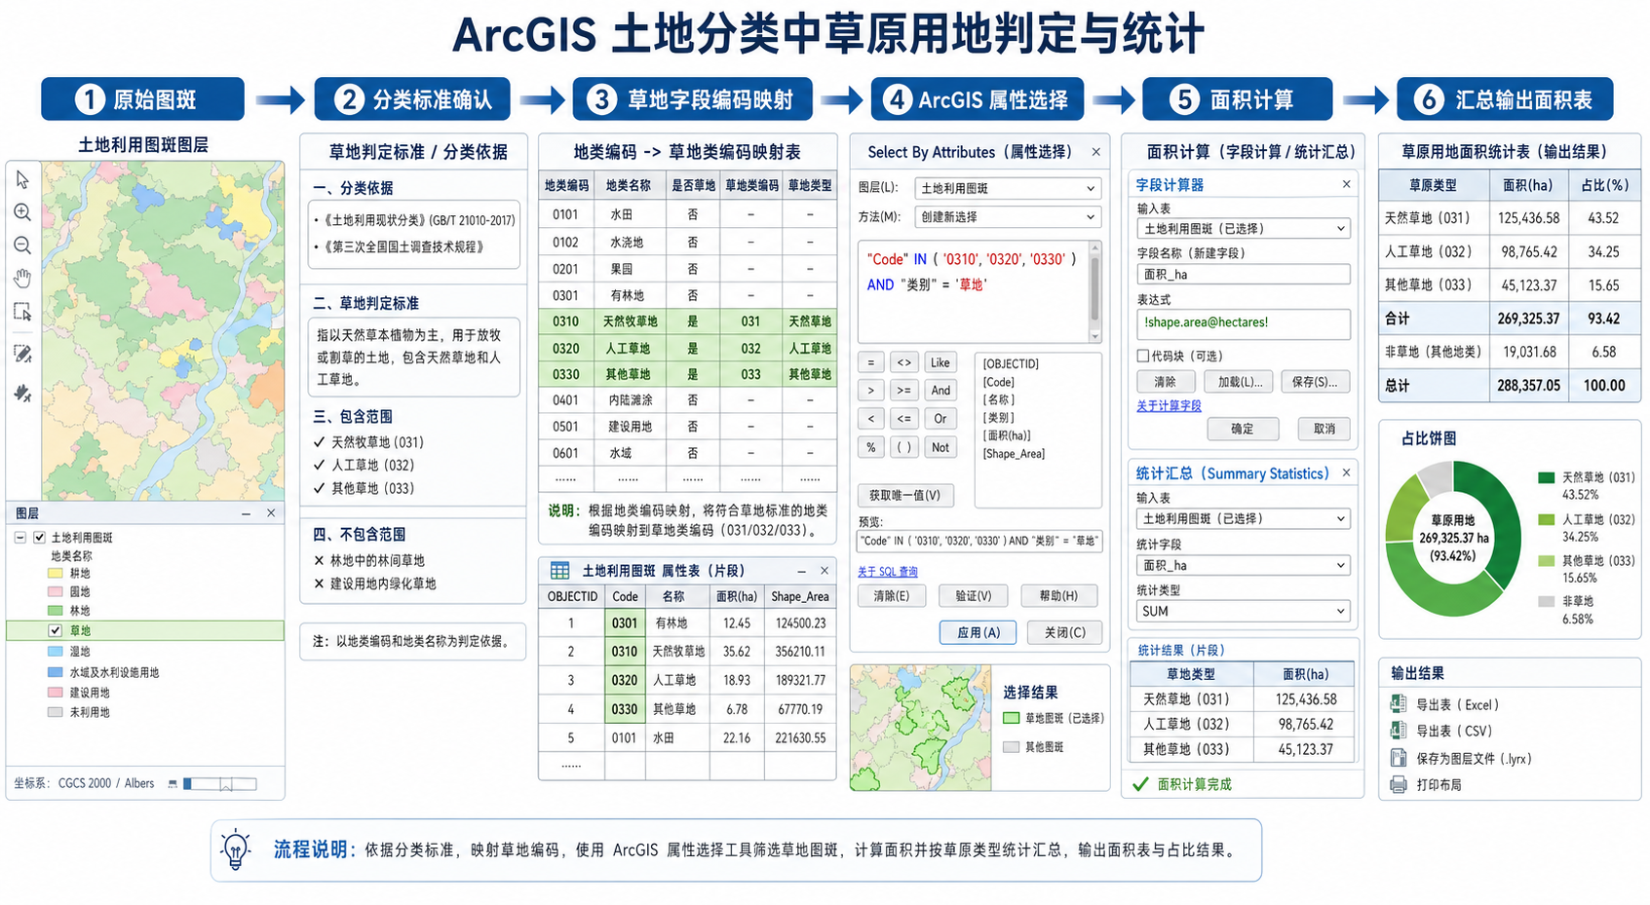Click the printer icon for 打印布局
Viewport: 1650px width, 905px height.
(1399, 784)
